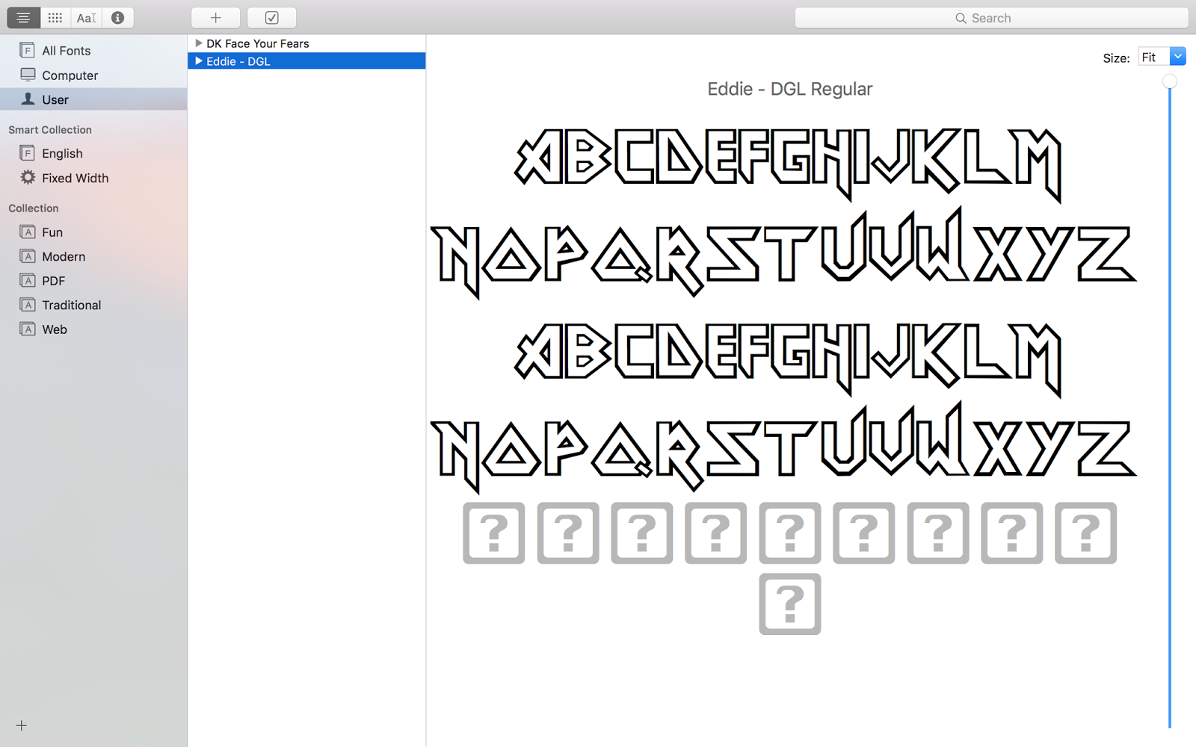The image size is (1196, 747).
Task: Open the Traditional collection
Action: click(93, 305)
